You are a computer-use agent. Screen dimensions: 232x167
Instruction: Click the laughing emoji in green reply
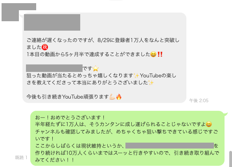pyautogui.click(x=209, y=124)
